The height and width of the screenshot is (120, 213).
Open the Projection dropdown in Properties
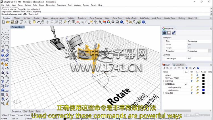pyautogui.click(x=210, y=51)
